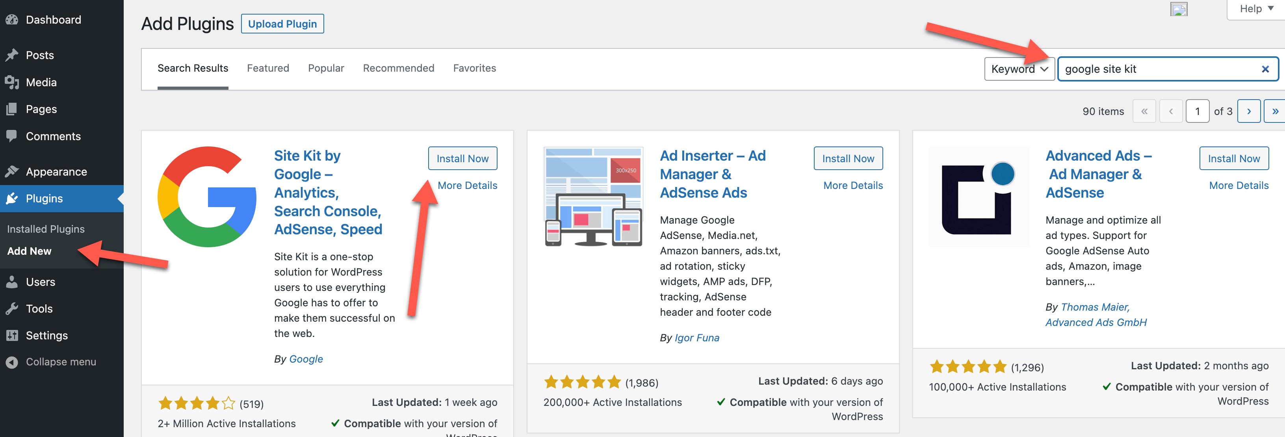Go to previous page of results

click(1171, 111)
